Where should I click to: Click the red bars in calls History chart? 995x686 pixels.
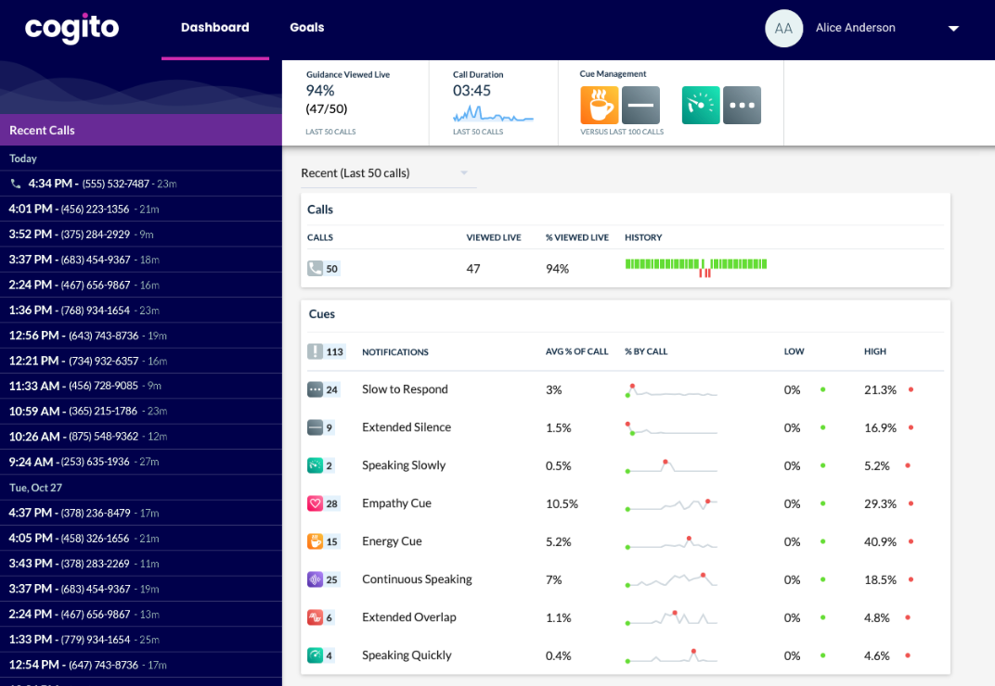[705, 273]
